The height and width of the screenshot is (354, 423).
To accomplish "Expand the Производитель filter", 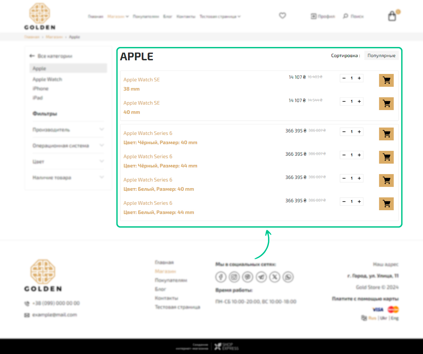I will (68, 130).
